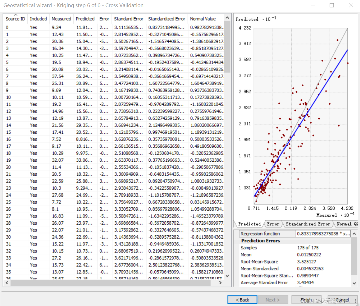Click the table horizontal scrollbar thumb
Image resolution: width=360 pixels, height=306 pixels.
pos(111,283)
